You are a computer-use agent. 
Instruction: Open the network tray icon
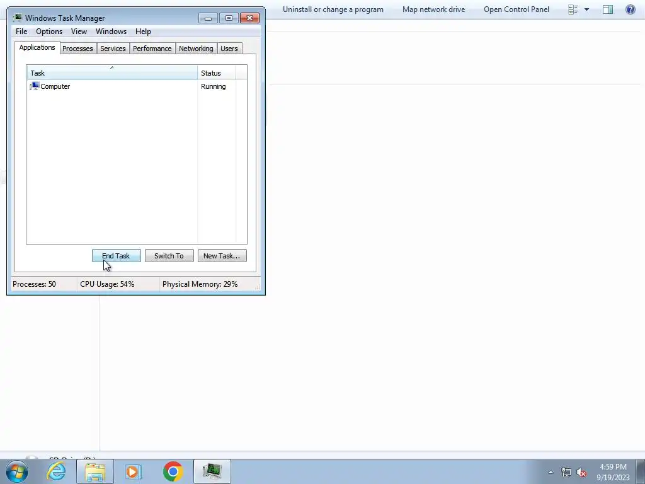coord(566,472)
